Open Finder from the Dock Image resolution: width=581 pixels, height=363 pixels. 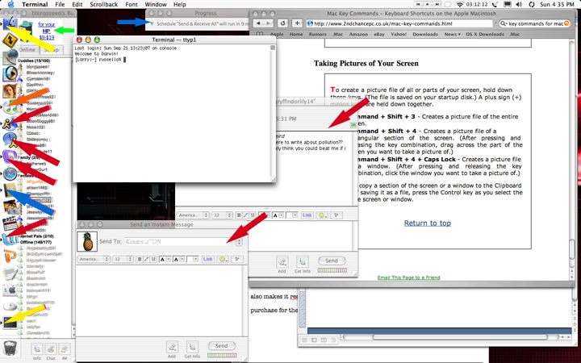coord(10,23)
